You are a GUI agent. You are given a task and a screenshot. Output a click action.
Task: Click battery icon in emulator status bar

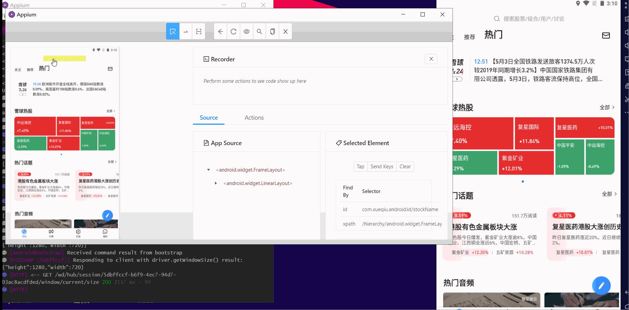click(x=602, y=3)
